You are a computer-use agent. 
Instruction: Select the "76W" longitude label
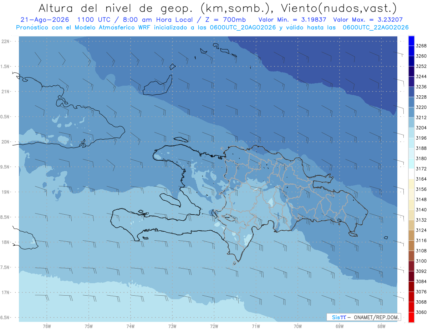[47, 326]
